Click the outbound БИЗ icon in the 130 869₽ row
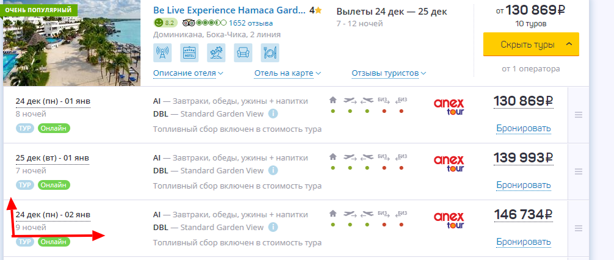The width and height of the screenshot is (614, 260). point(384,100)
